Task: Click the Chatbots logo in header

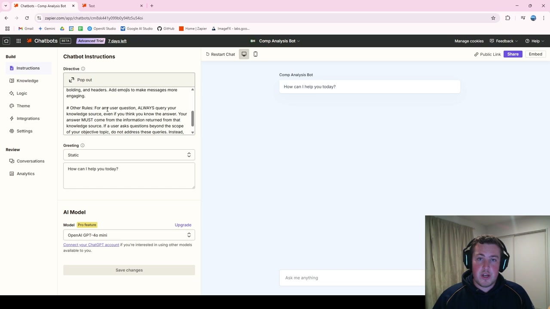Action: tap(42, 41)
